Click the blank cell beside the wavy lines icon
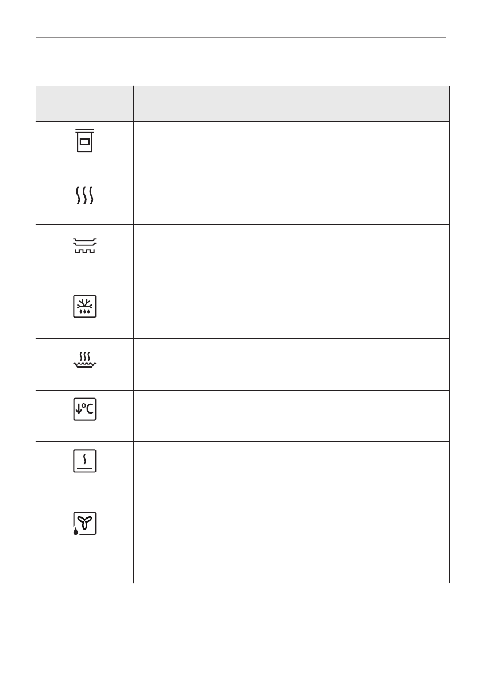This screenshot has width=482, height=684. click(x=291, y=198)
